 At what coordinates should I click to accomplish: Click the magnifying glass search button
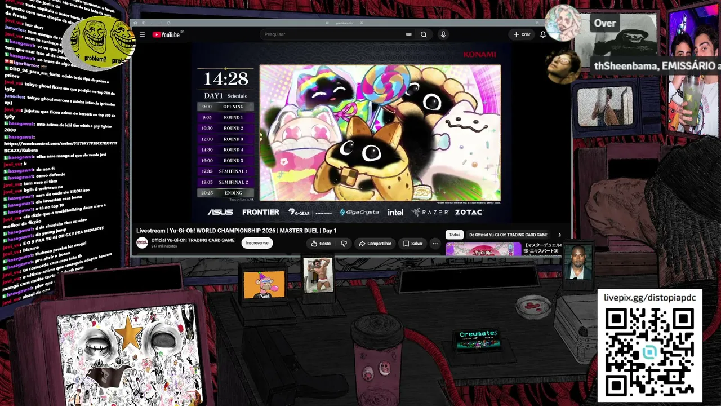pos(424,34)
